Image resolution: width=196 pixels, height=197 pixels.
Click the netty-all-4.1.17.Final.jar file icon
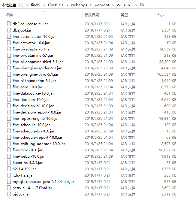9,188
